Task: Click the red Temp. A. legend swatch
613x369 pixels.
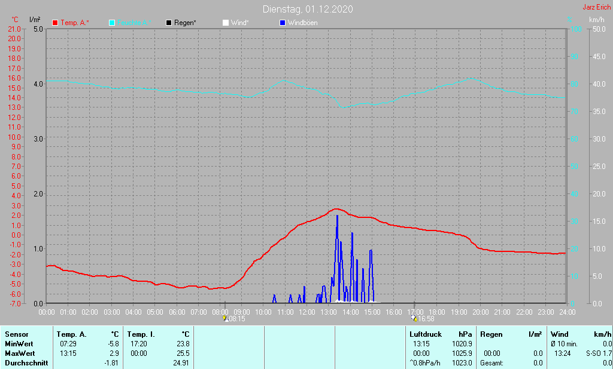Action: [x=55, y=23]
